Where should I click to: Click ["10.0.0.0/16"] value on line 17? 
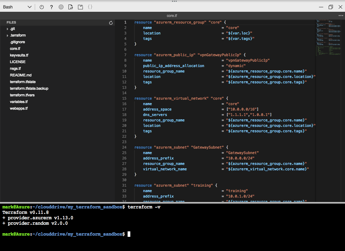[x=242, y=109]
